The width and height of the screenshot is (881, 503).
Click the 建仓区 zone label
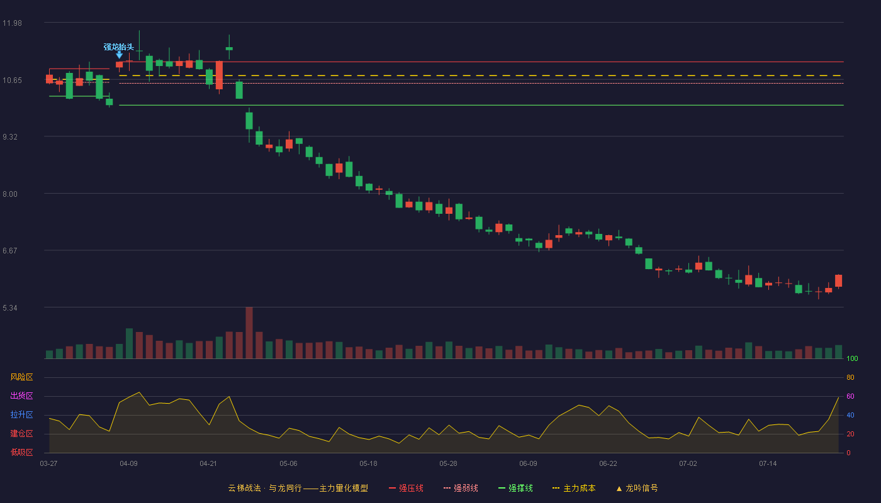[21, 434]
